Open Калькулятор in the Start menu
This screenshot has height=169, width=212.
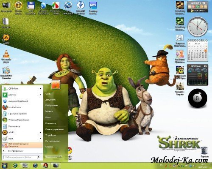tap(22, 126)
